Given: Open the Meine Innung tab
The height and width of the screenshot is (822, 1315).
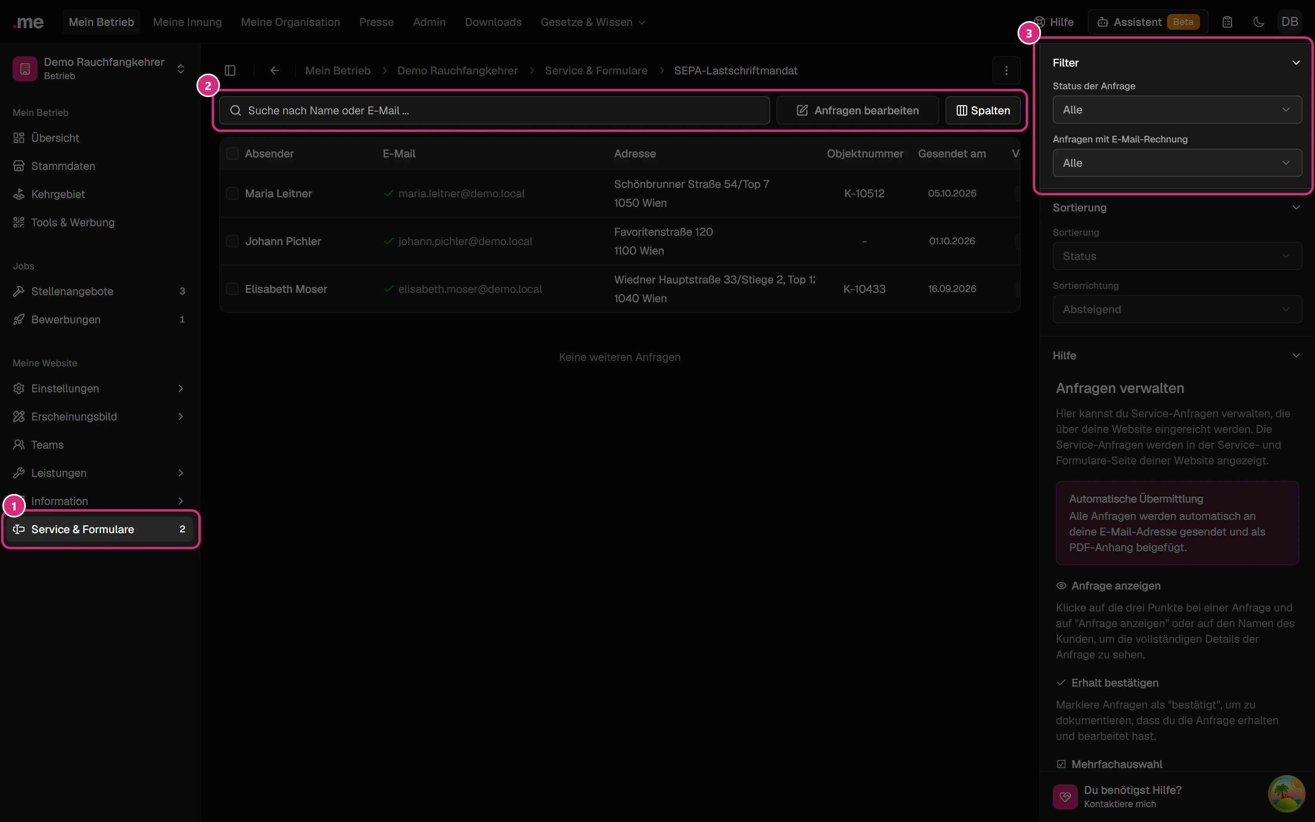Looking at the screenshot, I should point(187,22).
